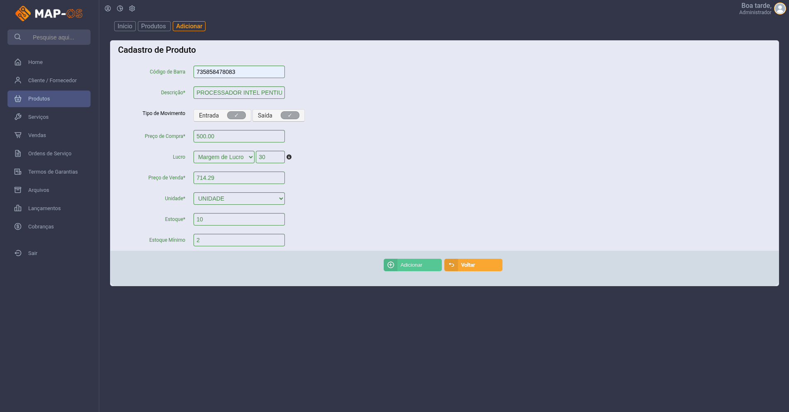Click the Cadastro de Produto heading
This screenshot has width=789, height=412.
(157, 50)
